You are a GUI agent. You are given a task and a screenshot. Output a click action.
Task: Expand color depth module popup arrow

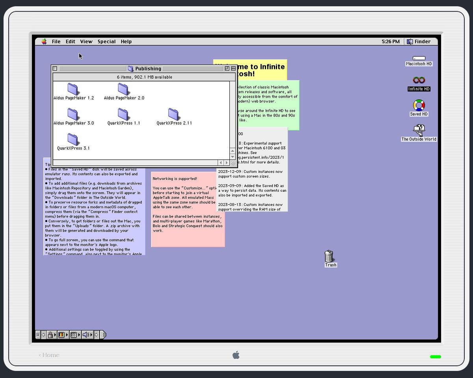coord(67,335)
